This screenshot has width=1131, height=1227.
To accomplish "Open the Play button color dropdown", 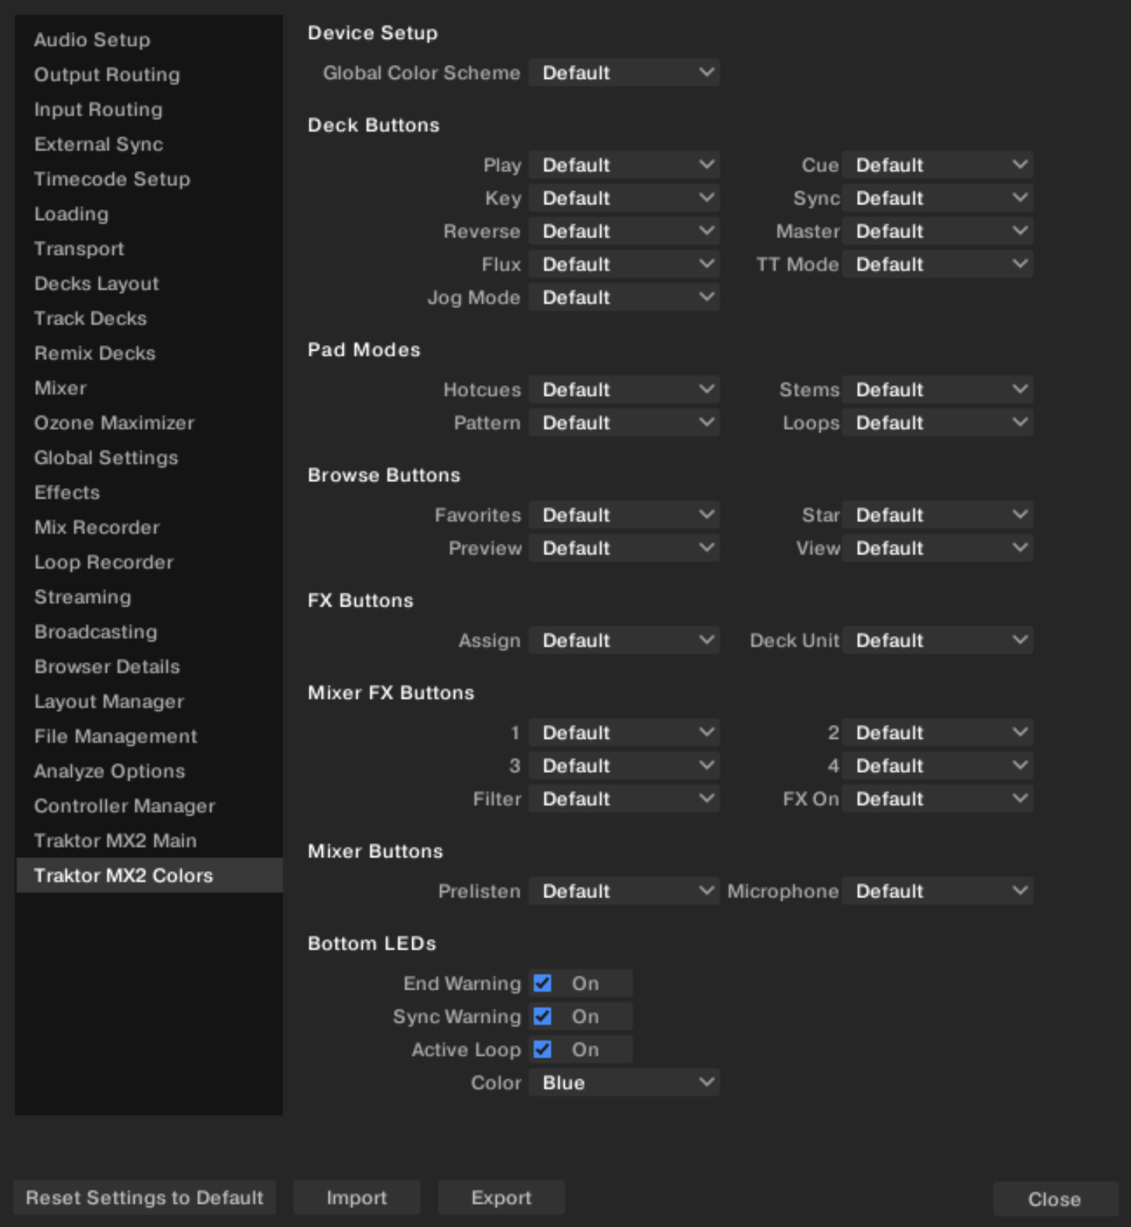I will click(x=624, y=165).
